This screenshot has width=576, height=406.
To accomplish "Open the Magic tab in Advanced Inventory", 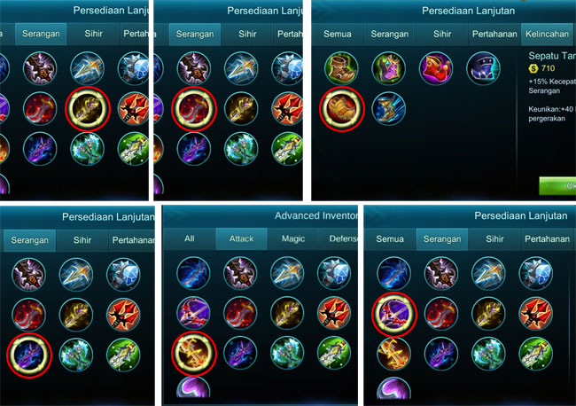I will pyautogui.click(x=293, y=238).
